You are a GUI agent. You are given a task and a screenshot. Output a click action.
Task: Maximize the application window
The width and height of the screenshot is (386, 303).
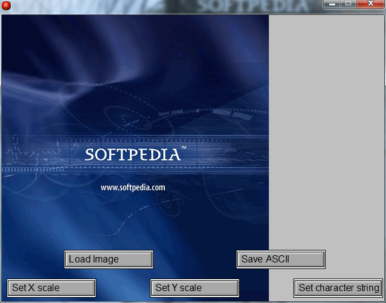(348, 4)
